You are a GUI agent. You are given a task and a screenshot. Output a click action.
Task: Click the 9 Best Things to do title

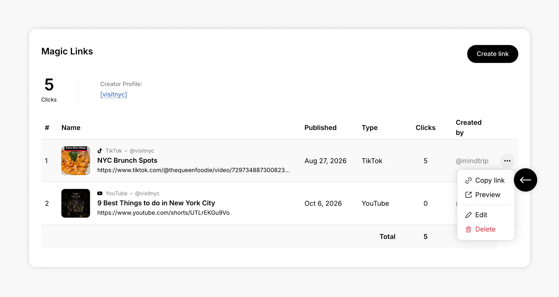[x=156, y=203]
